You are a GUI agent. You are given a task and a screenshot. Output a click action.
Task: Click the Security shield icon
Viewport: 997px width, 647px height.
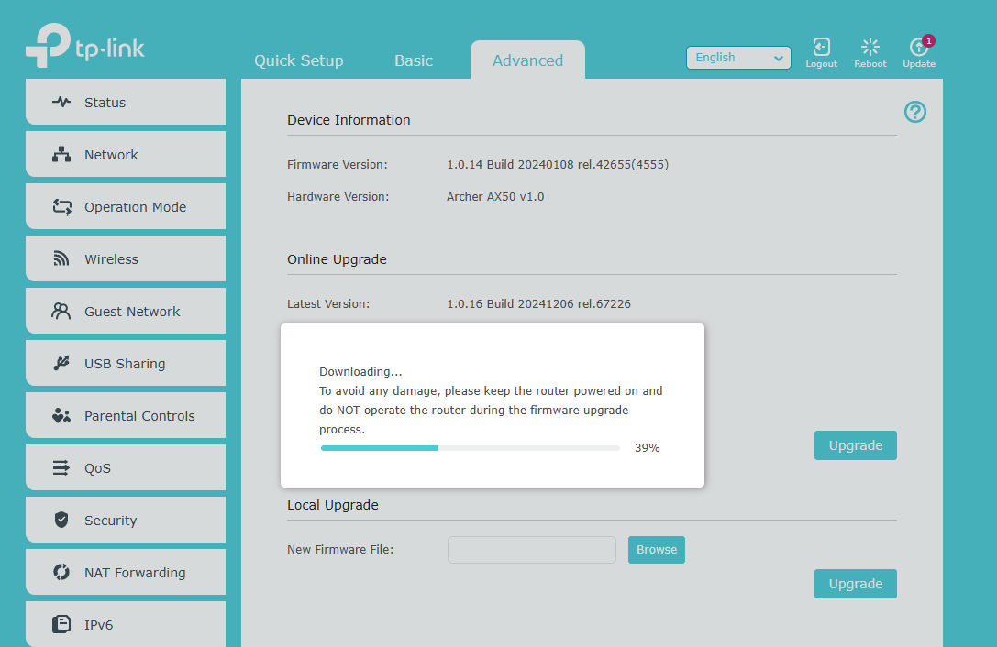coord(61,521)
